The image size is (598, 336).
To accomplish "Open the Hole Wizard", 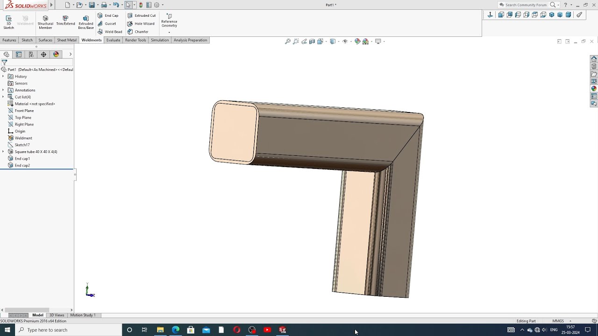I will point(141,24).
